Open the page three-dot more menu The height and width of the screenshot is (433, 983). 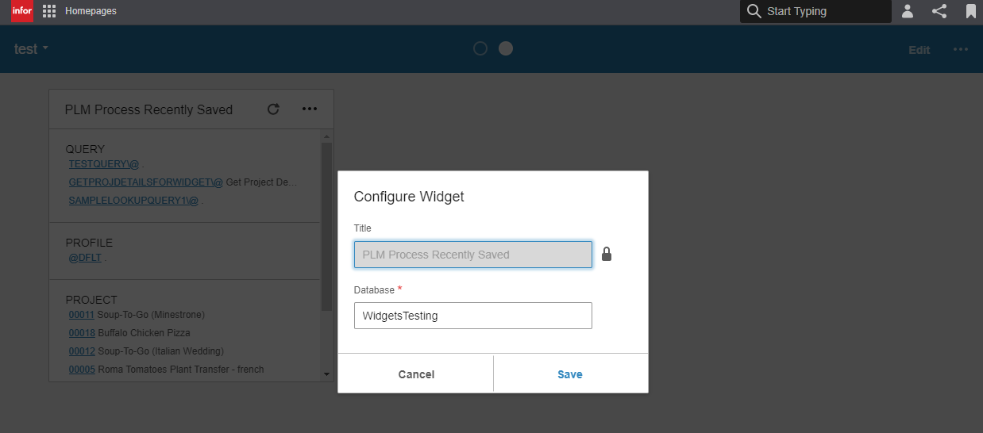click(961, 49)
